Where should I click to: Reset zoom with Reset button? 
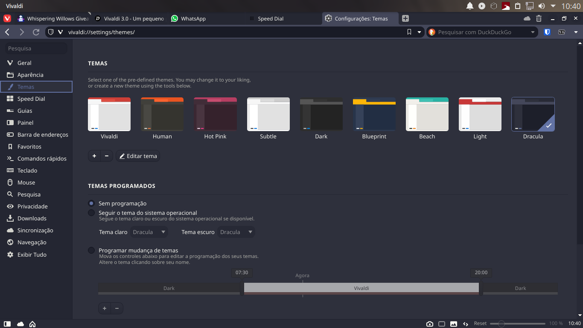[480, 324]
